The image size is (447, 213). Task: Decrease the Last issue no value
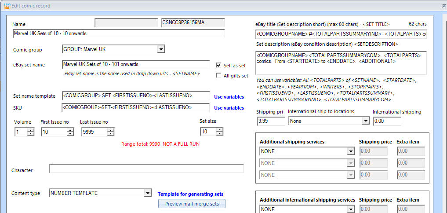(x=111, y=134)
